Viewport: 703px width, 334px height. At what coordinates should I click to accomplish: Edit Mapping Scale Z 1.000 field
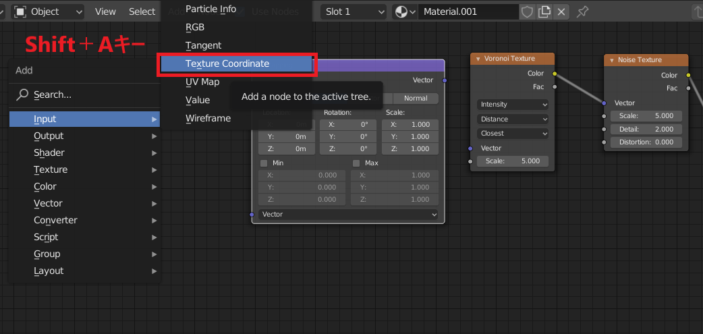410,149
